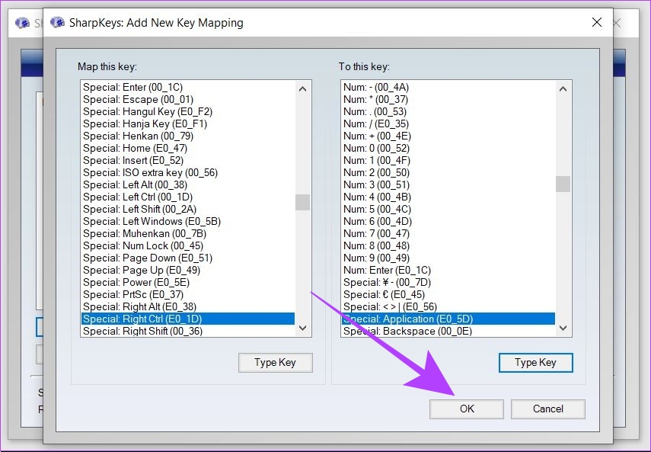651x452 pixels.
Task: Select Special: Hangul Key (E0_F2)
Action: (x=187, y=112)
